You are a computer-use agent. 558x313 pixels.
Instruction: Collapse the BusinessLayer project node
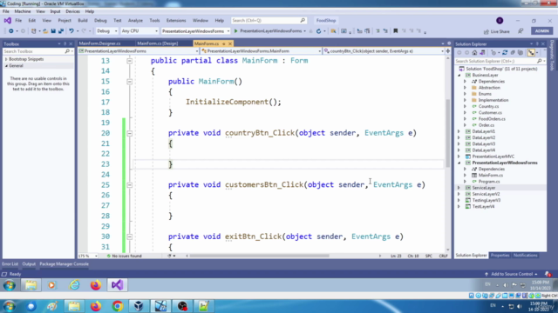click(459, 76)
